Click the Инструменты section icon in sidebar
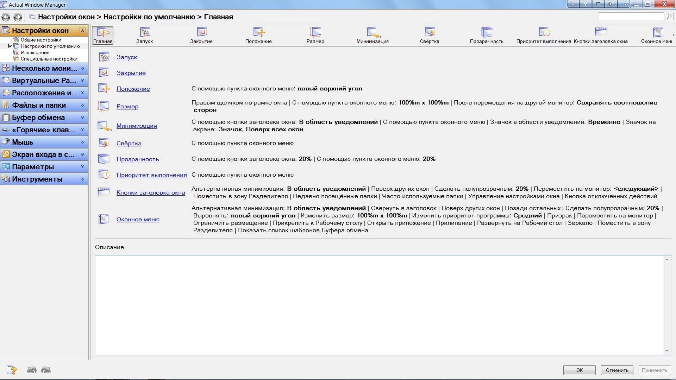Viewport: 676px width, 380px height. tap(6, 179)
